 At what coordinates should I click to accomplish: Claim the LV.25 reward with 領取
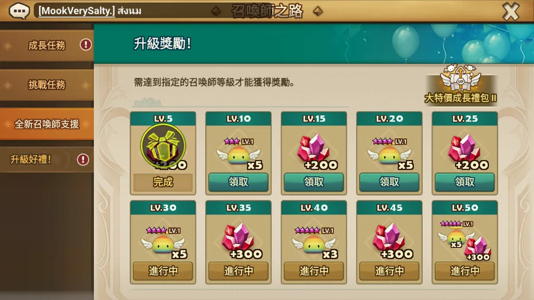pyautogui.click(x=465, y=182)
